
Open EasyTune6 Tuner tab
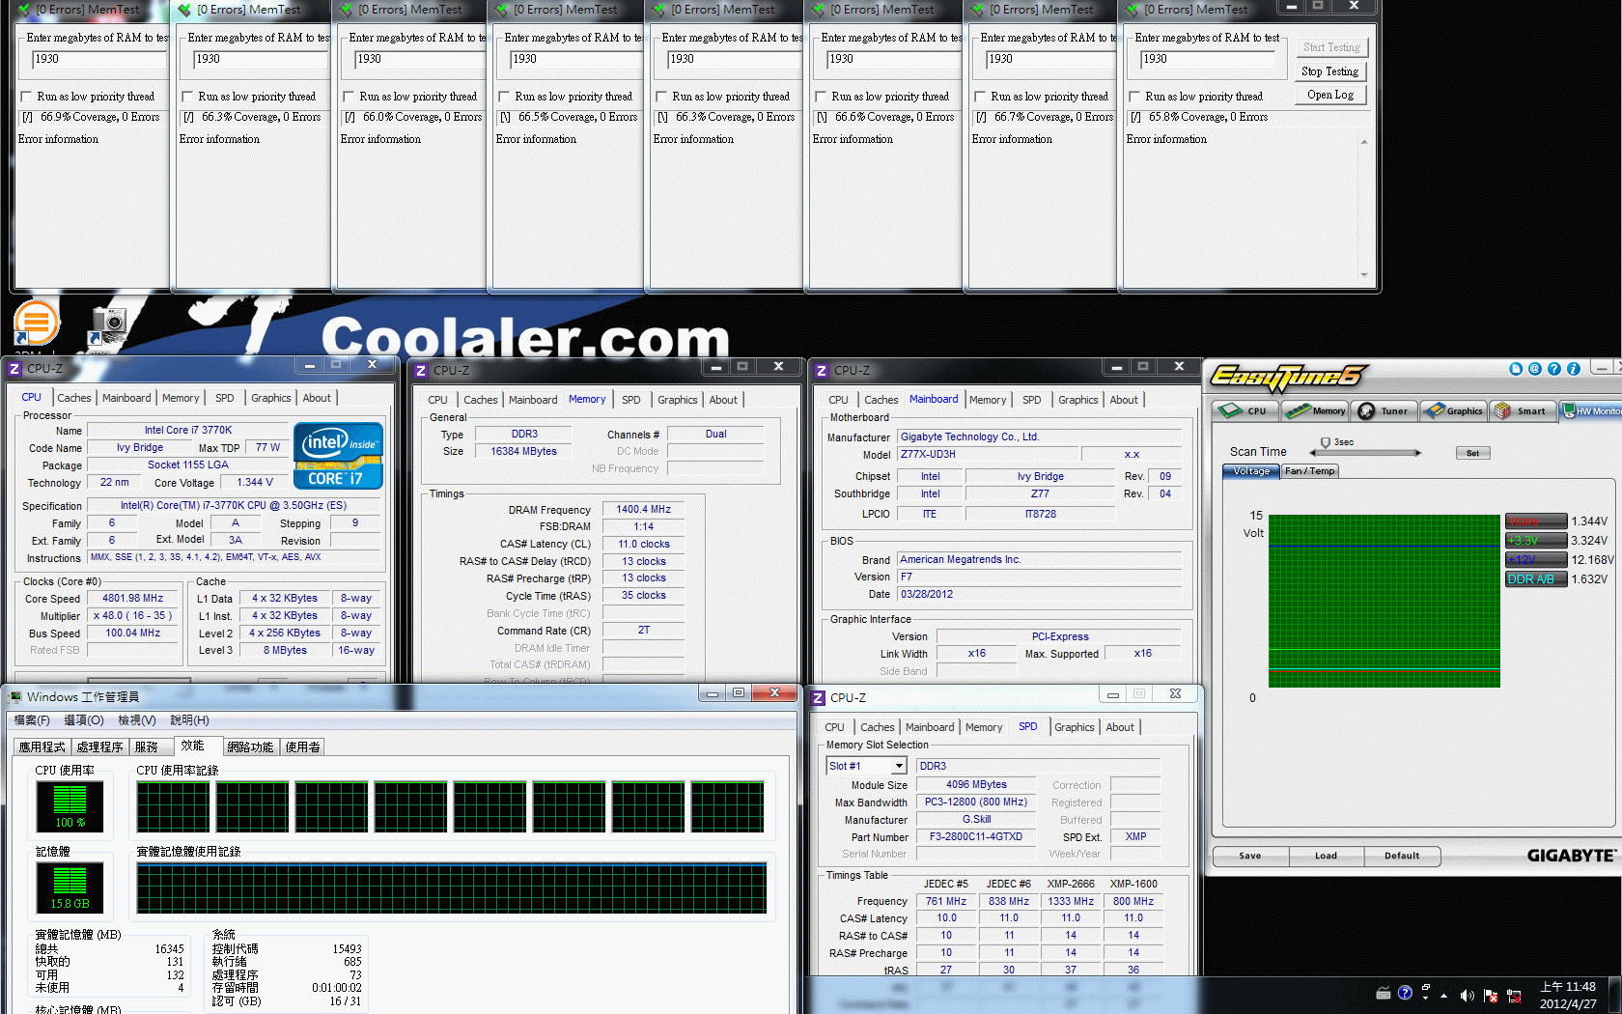pos(1384,410)
